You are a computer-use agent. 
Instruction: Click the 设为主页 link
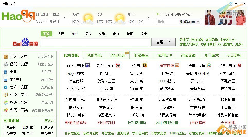pos(240,4)
